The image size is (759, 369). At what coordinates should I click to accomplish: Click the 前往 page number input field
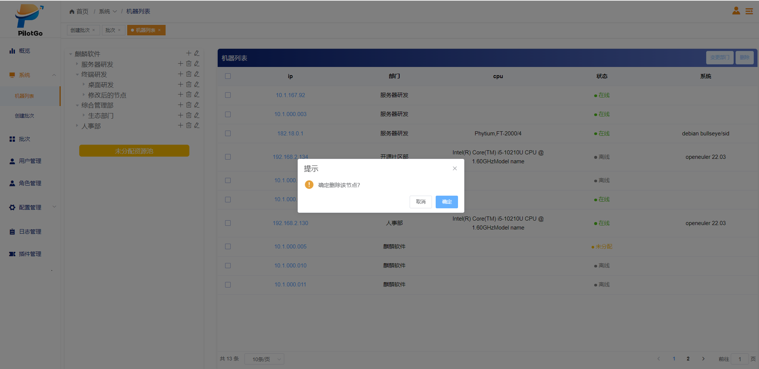tap(740, 359)
